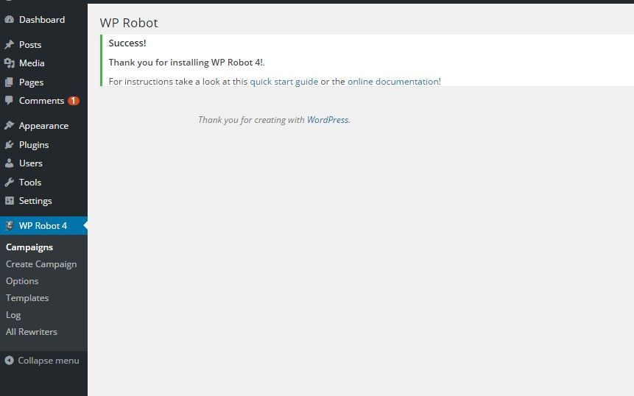Click the Posts pushpin icon
Screen dimensions: 634x396
pos(10,44)
